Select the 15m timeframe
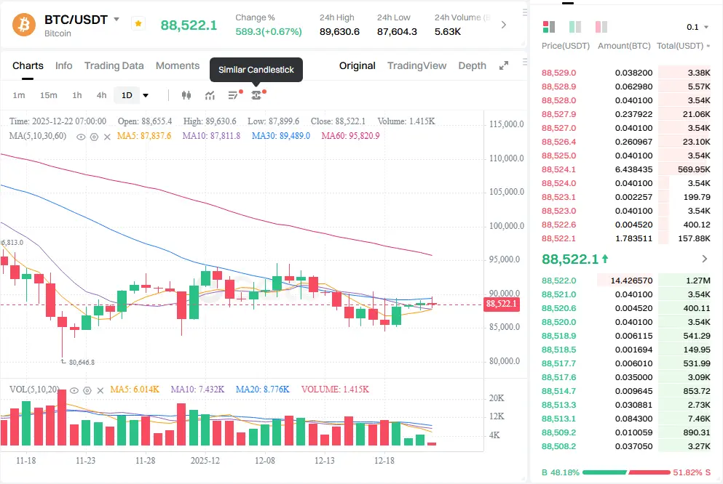Screen dimensions: 723x484 [48, 95]
